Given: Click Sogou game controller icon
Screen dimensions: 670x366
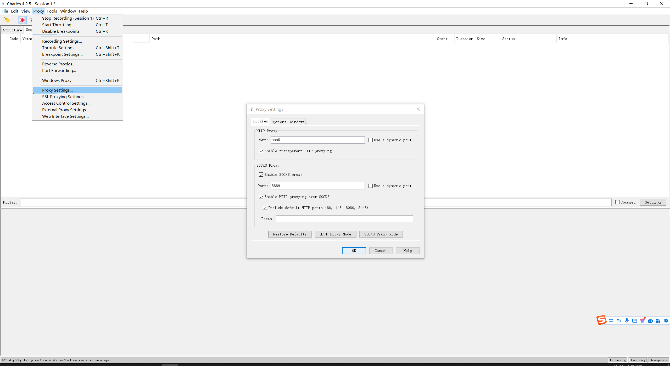Looking at the screenshot, I should click(650, 321).
